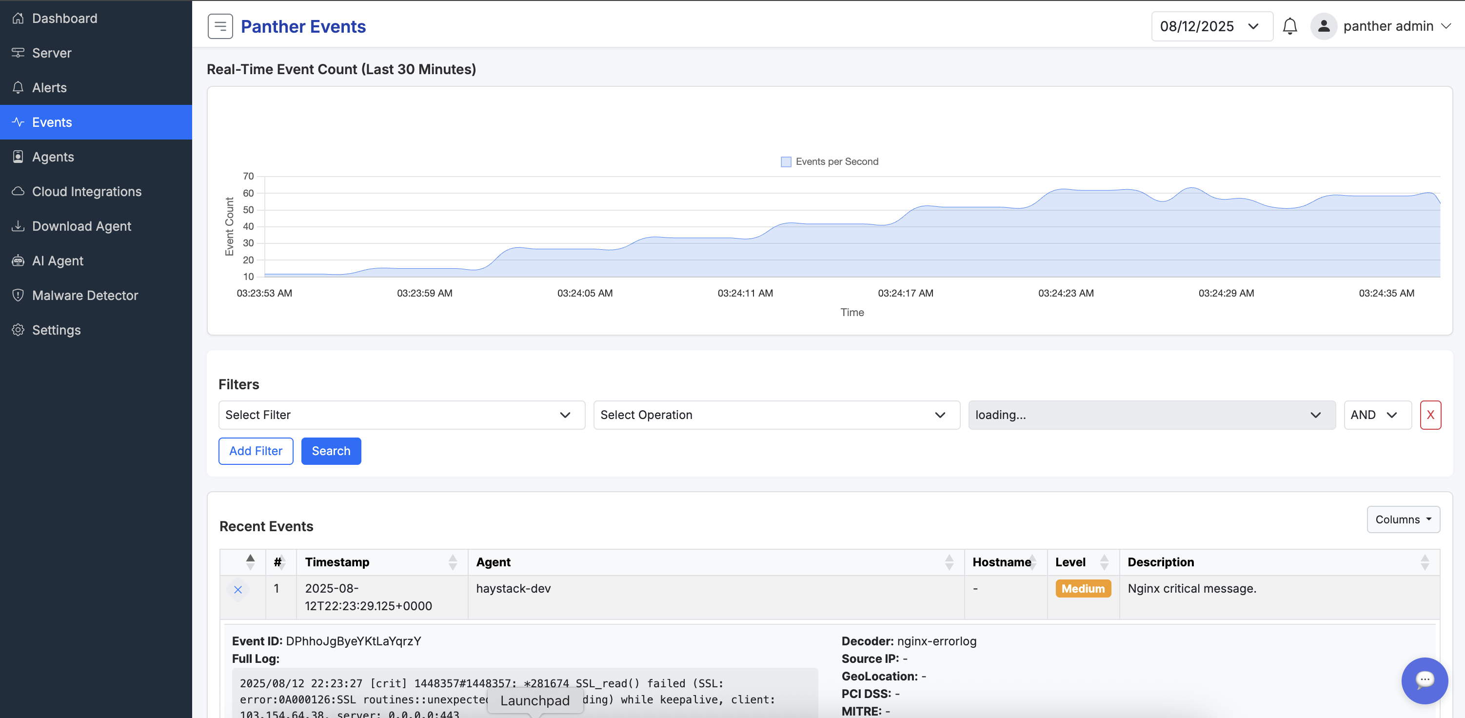
Task: Click the Add Filter button
Action: [256, 451]
